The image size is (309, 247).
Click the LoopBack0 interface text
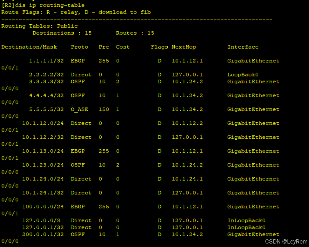243,74
